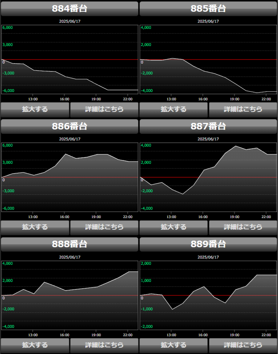Image resolution: width=278 pixels, height=354 pixels.
Task: Click the 4,000 axis label on 885 graph
Action: [x=146, y=28]
